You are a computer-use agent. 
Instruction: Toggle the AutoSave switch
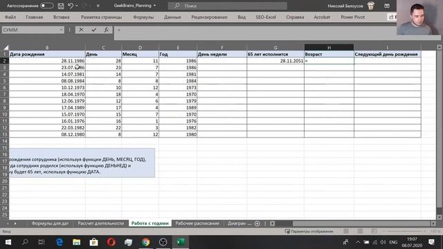(x=46, y=6)
